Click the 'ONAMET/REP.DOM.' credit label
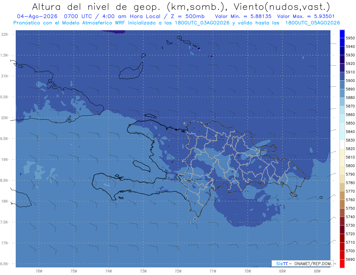 pyautogui.click(x=313, y=263)
